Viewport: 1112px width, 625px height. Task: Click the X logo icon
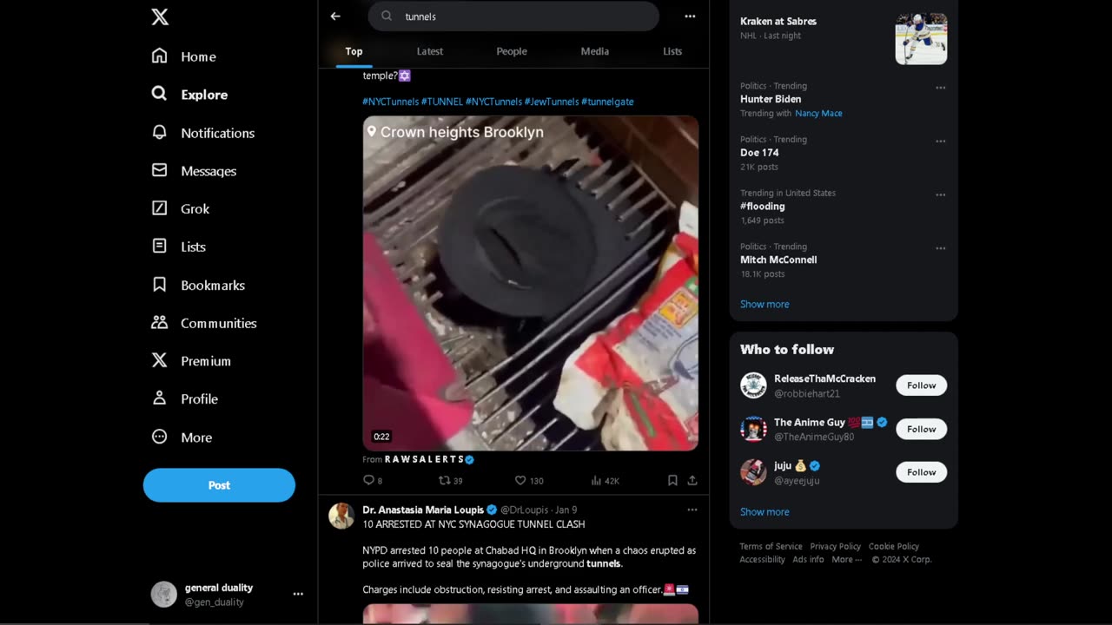160,16
